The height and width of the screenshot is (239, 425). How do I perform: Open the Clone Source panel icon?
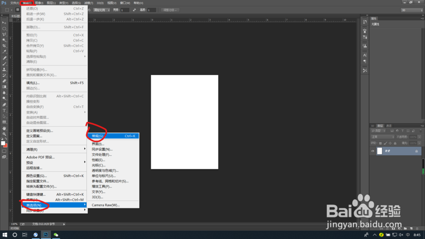pyautogui.click(x=365, y=46)
